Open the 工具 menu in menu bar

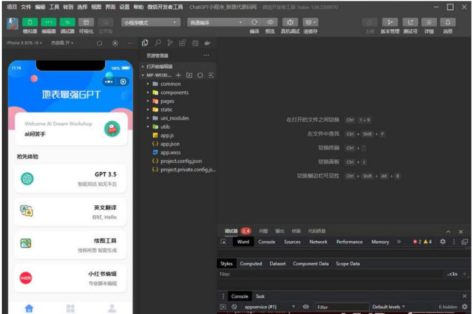pyautogui.click(x=54, y=7)
